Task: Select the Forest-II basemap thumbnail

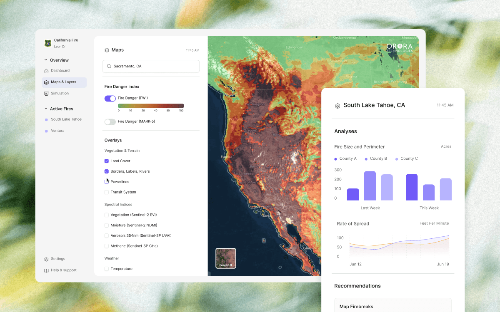Action: 226,258
